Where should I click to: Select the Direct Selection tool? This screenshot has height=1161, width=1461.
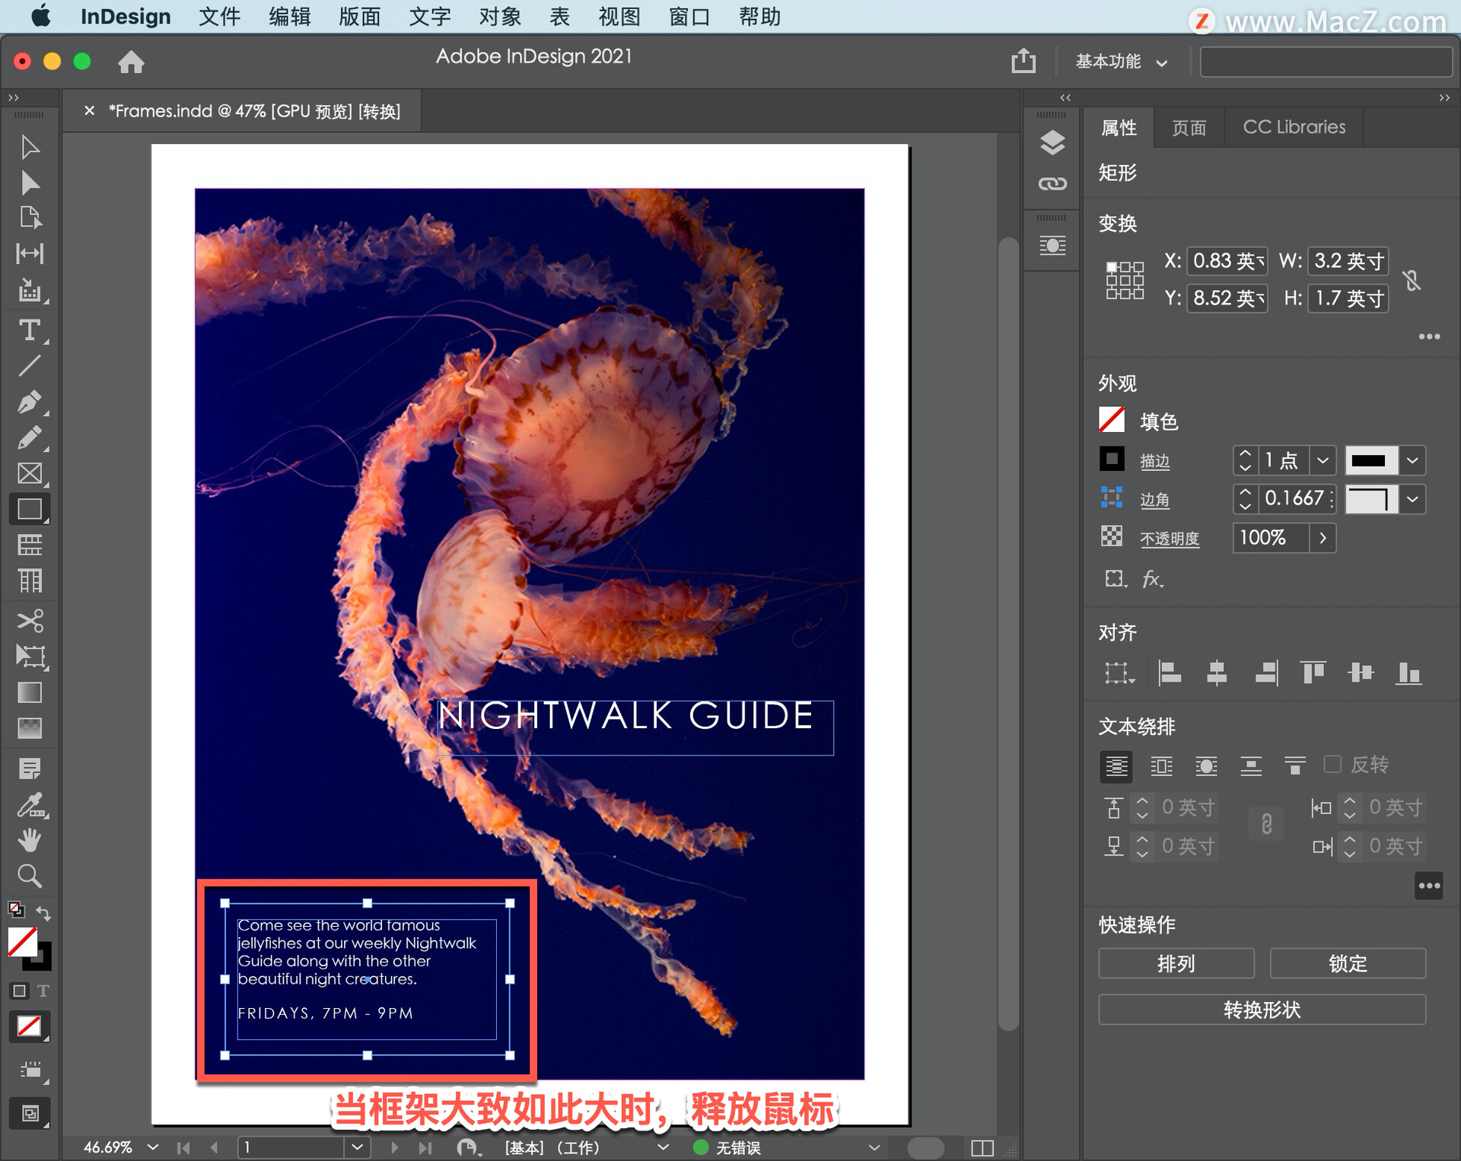[30, 183]
